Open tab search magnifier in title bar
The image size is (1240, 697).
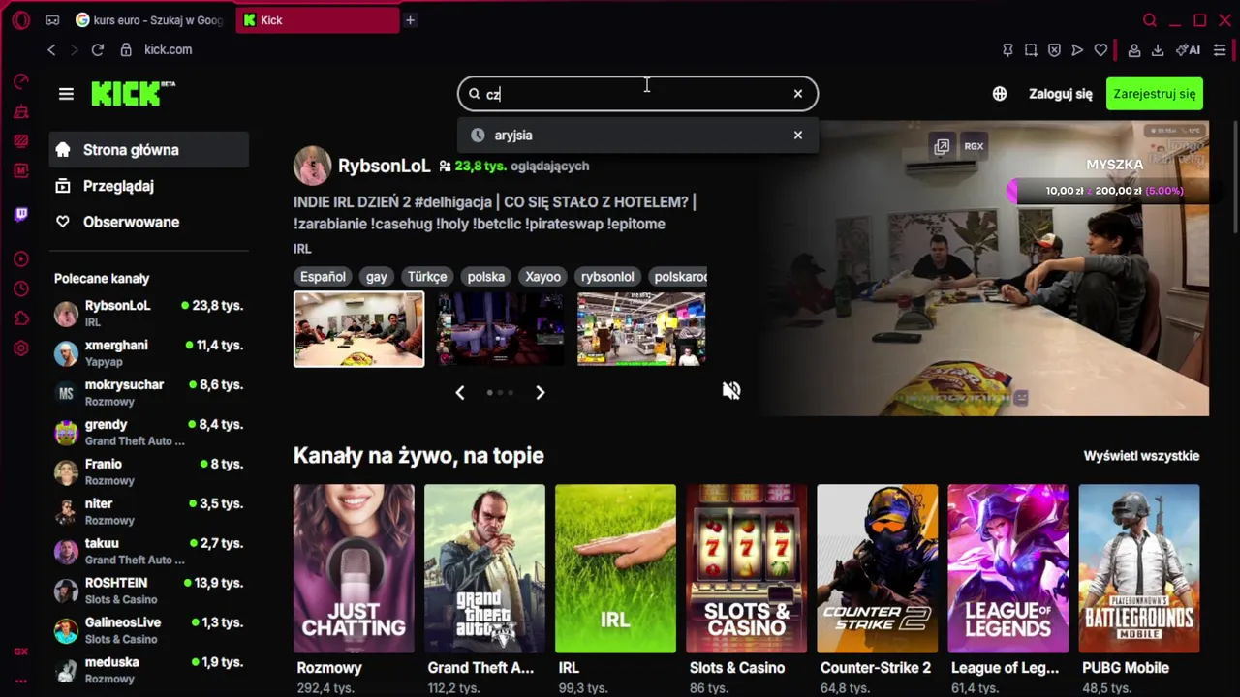(1150, 20)
